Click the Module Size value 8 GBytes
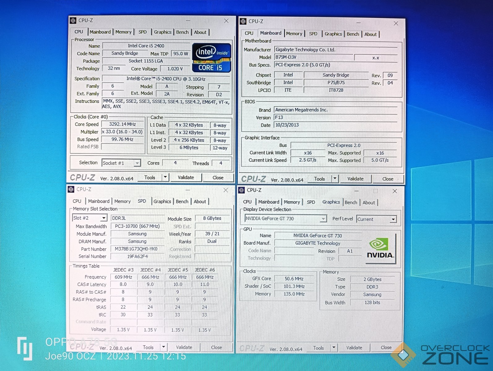 click(x=212, y=218)
